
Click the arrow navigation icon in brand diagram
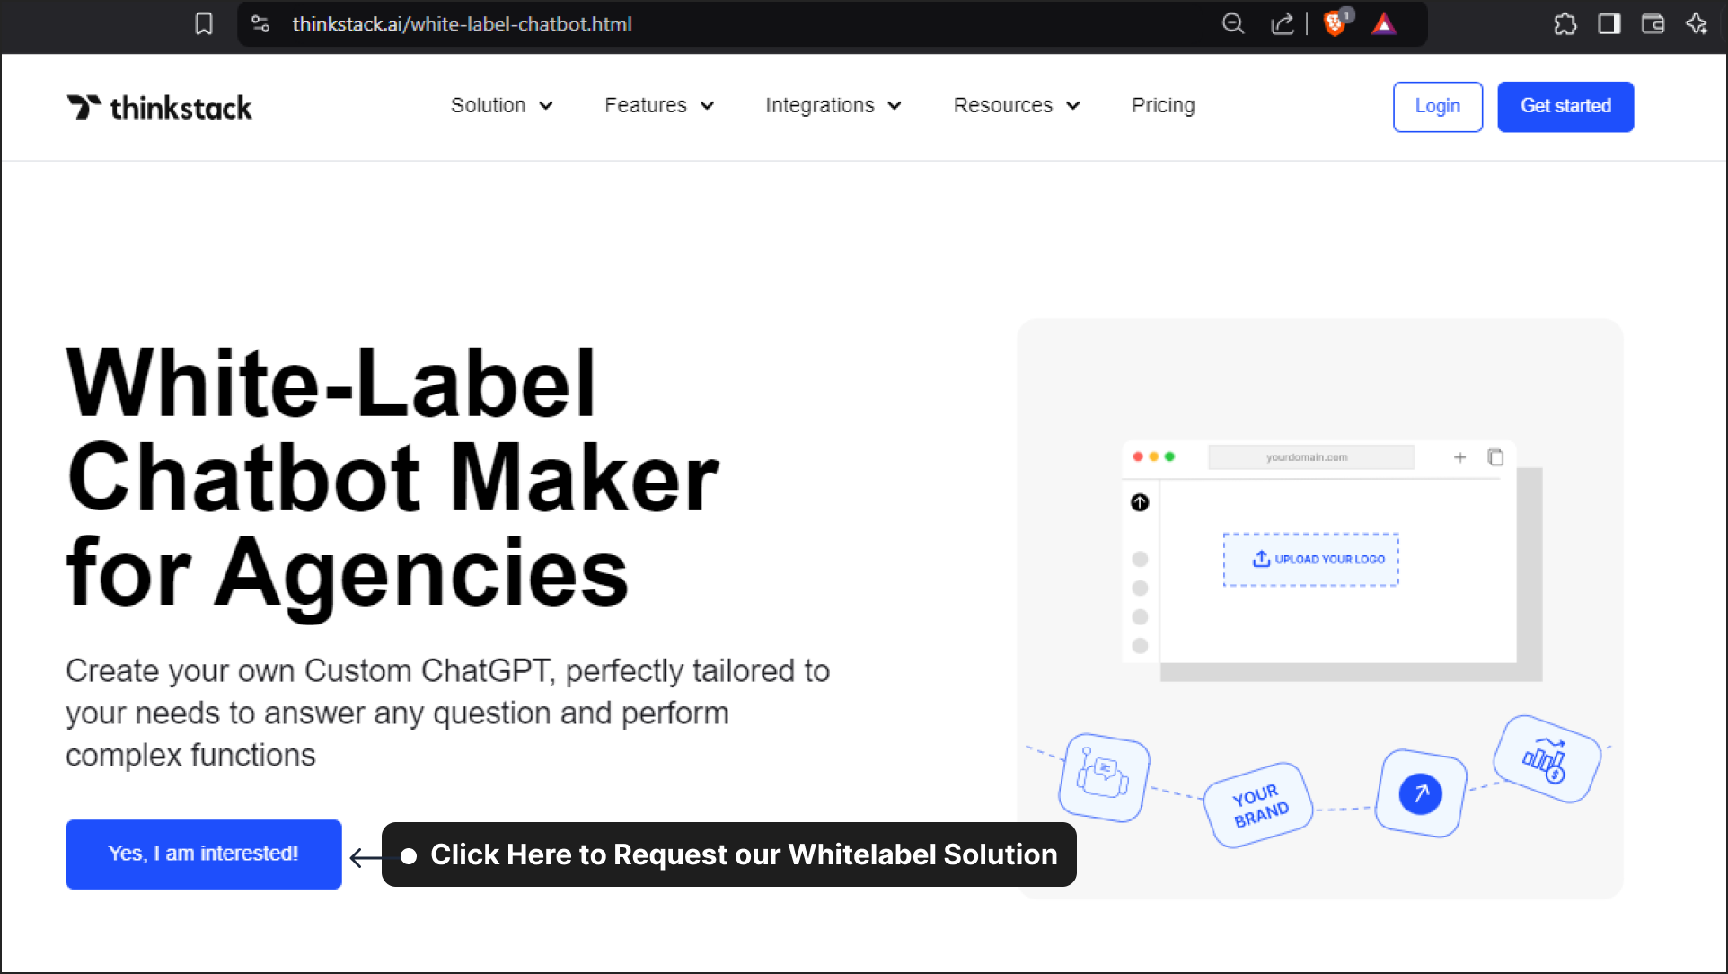tap(1419, 792)
